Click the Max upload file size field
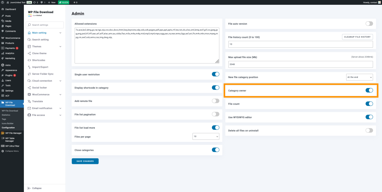382x192 pixels. click(x=301, y=64)
